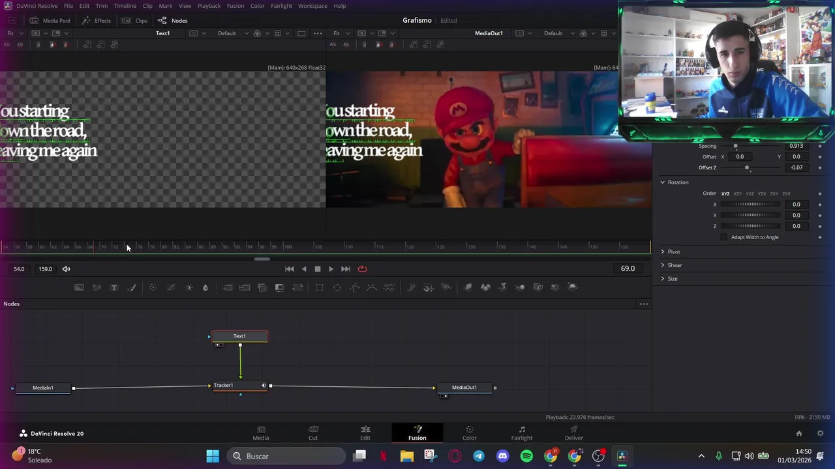
Task: Click the Rotation X thumbwheel
Action: coord(751,205)
